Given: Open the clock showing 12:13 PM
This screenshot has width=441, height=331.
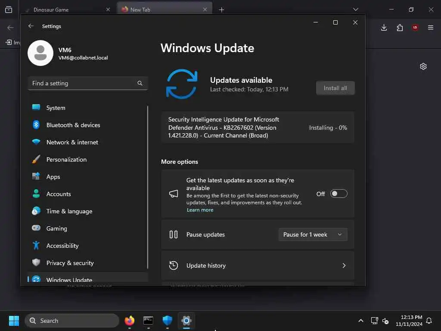Looking at the screenshot, I should pyautogui.click(x=409, y=321).
